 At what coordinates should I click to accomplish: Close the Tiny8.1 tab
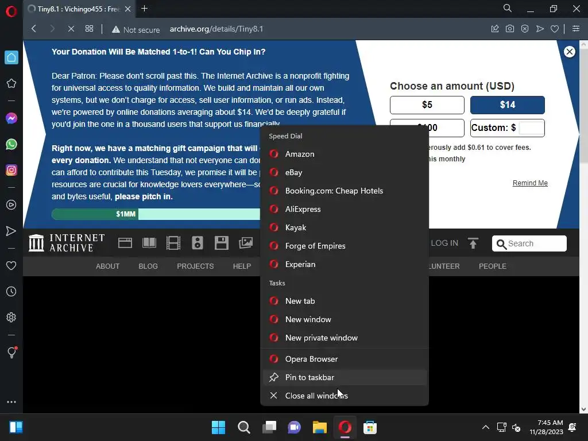pyautogui.click(x=128, y=9)
